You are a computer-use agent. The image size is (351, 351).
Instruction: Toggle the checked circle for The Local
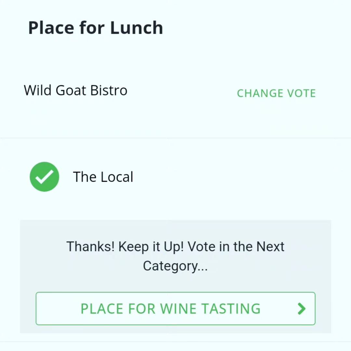pos(44,177)
